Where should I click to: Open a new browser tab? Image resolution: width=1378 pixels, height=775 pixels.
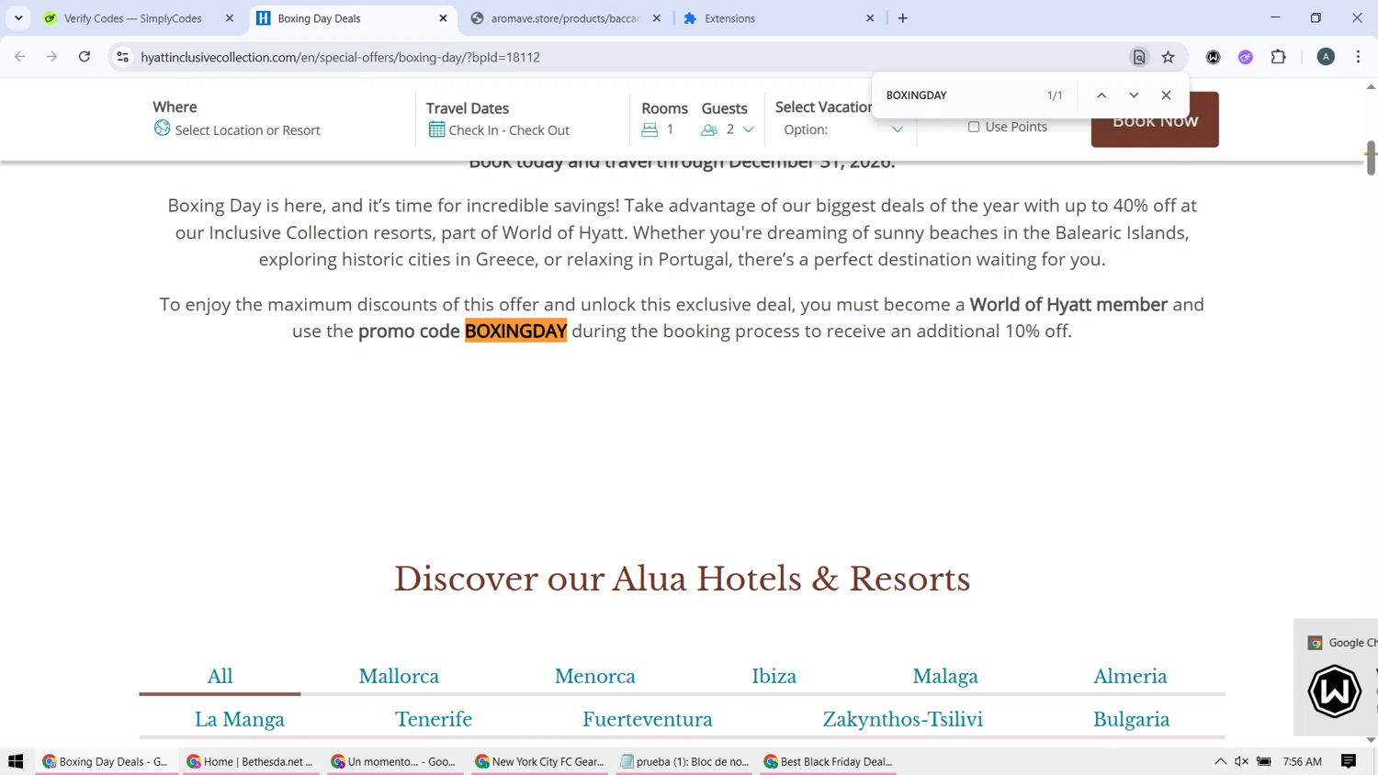(903, 18)
